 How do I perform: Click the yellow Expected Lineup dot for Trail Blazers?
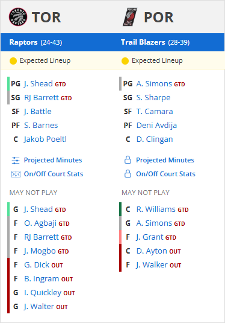click(125, 61)
